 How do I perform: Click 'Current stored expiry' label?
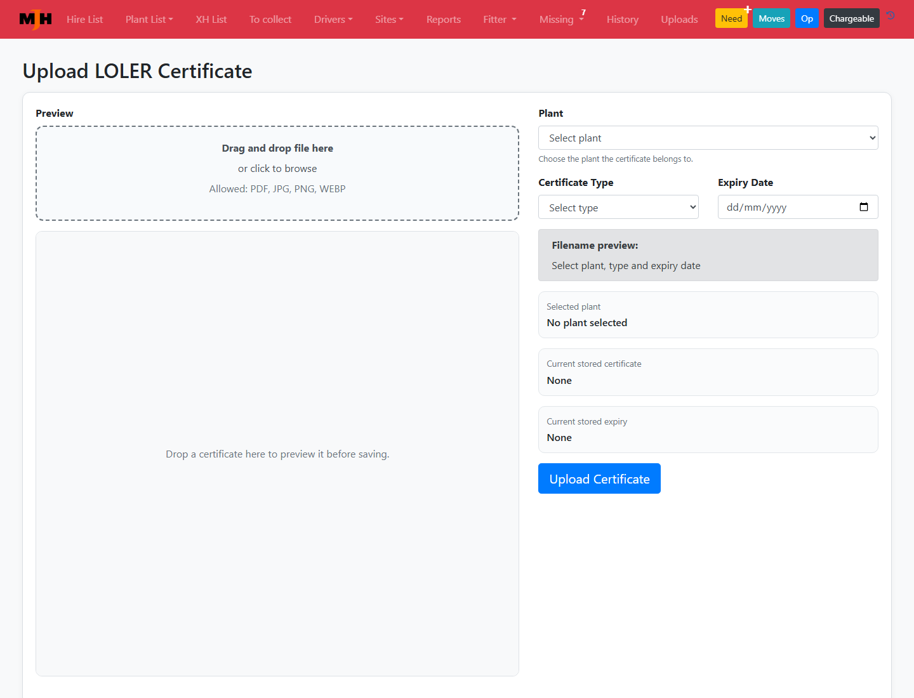point(587,422)
